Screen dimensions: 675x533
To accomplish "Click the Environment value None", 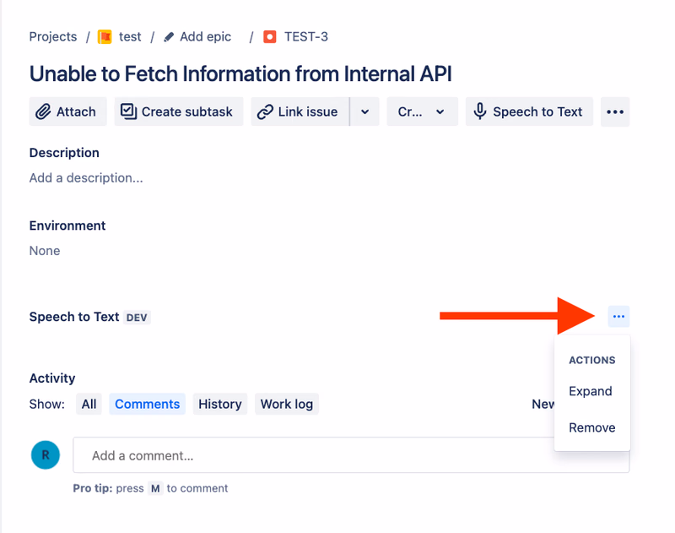I will 45,250.
